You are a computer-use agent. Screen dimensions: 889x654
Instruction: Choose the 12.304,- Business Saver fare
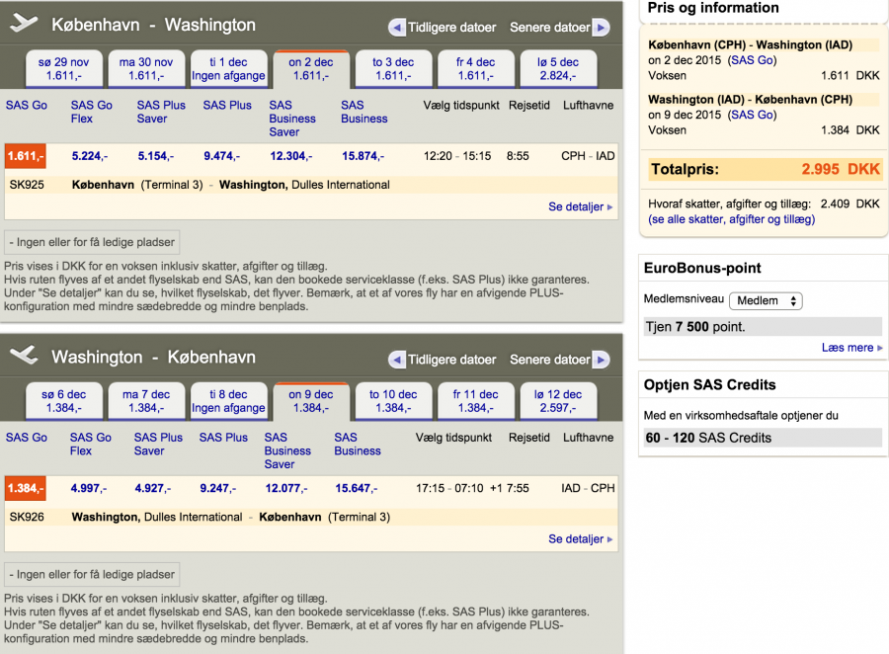click(290, 156)
